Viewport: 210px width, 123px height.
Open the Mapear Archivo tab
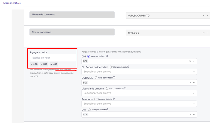pyautogui.click(x=12, y=3)
